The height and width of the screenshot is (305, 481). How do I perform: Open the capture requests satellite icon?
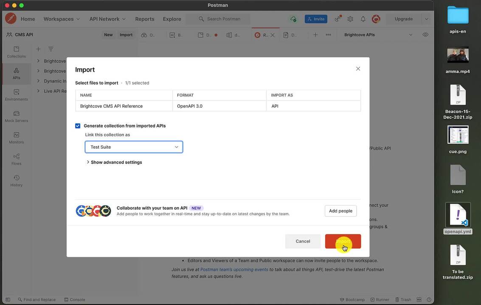(338, 19)
